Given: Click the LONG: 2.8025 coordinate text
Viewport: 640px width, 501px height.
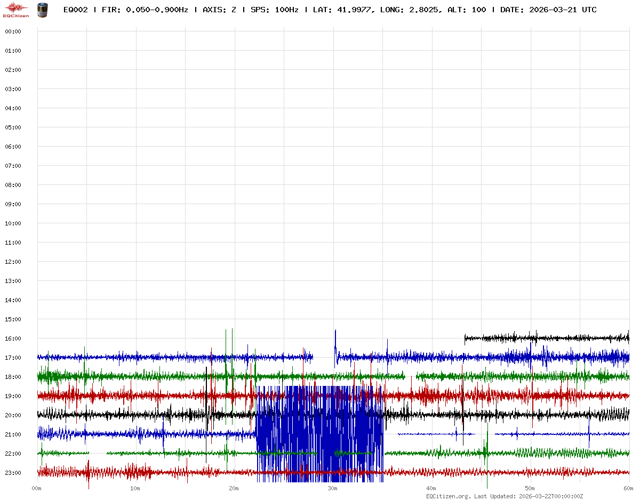Looking at the screenshot, I should tap(410, 10).
